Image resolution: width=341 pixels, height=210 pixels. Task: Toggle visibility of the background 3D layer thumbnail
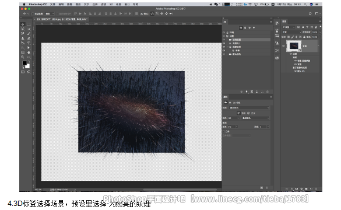pos(283,46)
